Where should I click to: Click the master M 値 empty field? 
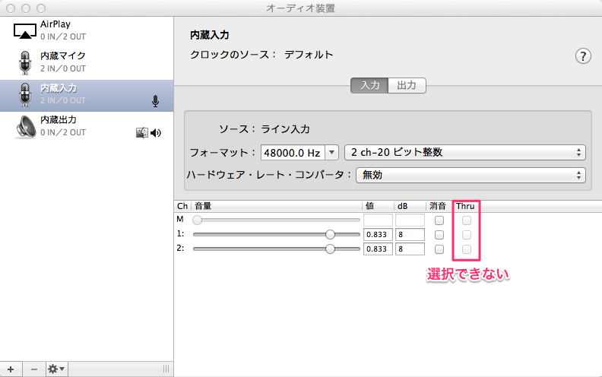378,220
